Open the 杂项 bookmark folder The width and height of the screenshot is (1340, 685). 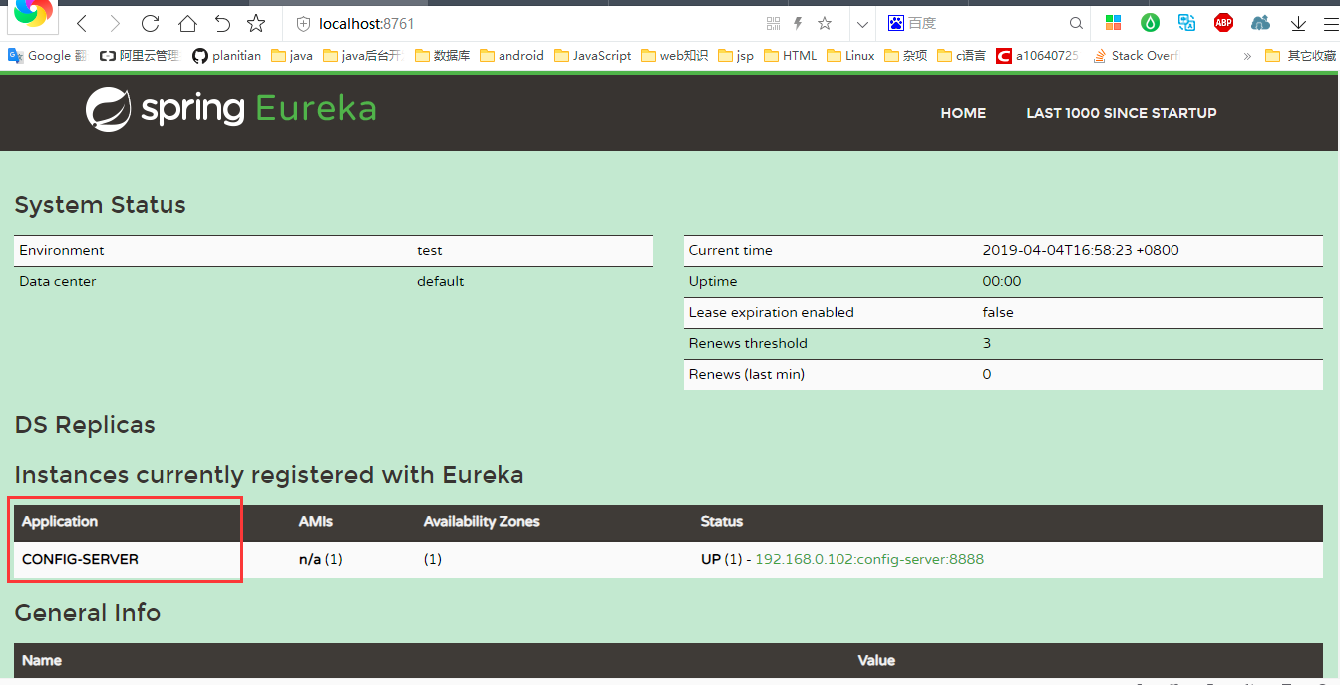(905, 56)
